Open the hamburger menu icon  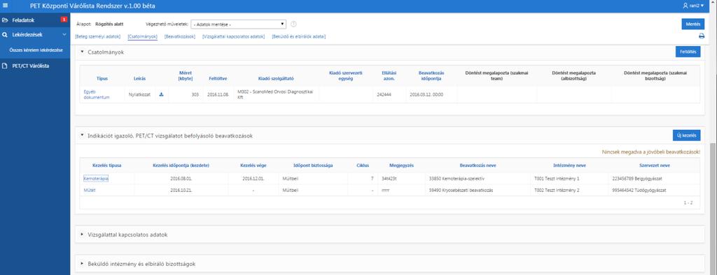pyautogui.click(x=5, y=6)
